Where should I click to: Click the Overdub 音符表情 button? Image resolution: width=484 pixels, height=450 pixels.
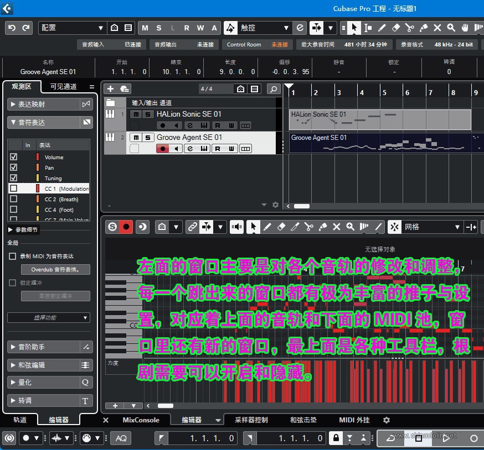tap(55, 269)
